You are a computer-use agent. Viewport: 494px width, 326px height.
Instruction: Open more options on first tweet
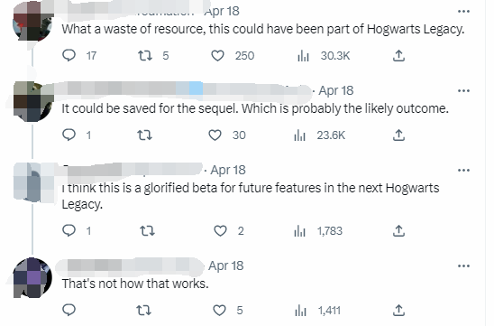click(x=463, y=12)
